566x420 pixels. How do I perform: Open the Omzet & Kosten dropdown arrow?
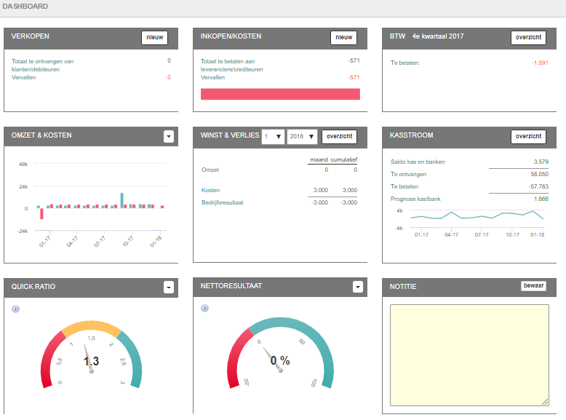click(x=169, y=136)
